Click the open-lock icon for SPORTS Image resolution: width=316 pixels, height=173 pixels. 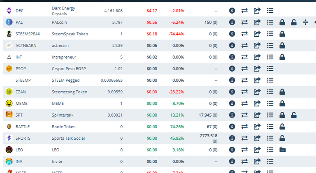[x=282, y=138]
